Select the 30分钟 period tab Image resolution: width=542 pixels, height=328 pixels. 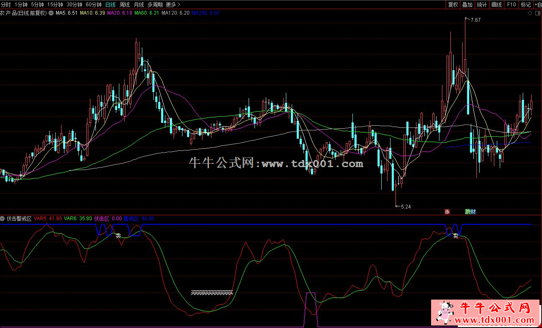click(x=74, y=5)
